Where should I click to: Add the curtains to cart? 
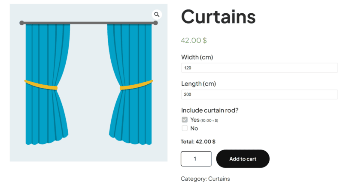(243, 159)
